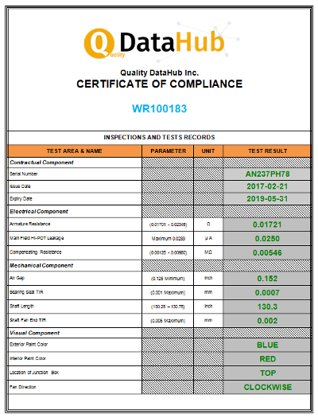Click the Fan Direction label

point(22,387)
